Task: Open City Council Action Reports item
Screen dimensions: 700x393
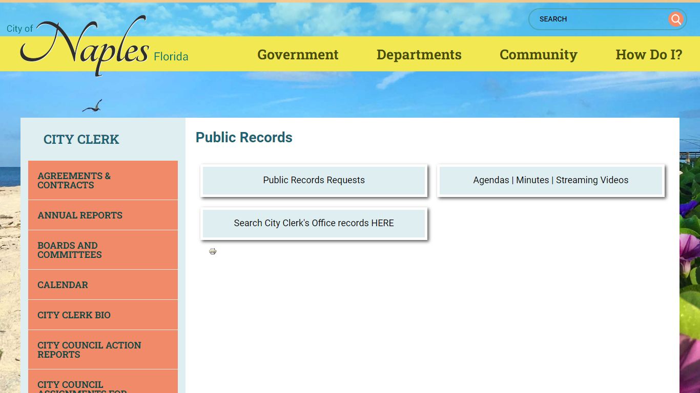Action: pyautogui.click(x=103, y=350)
